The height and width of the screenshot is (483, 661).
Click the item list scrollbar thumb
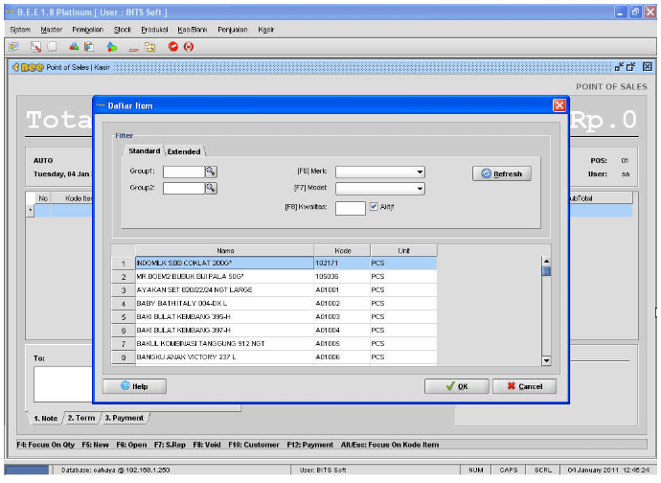click(x=546, y=271)
